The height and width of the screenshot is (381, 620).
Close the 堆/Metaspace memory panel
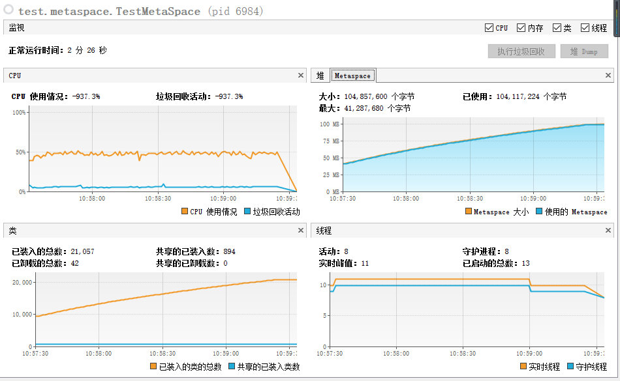tap(608, 76)
